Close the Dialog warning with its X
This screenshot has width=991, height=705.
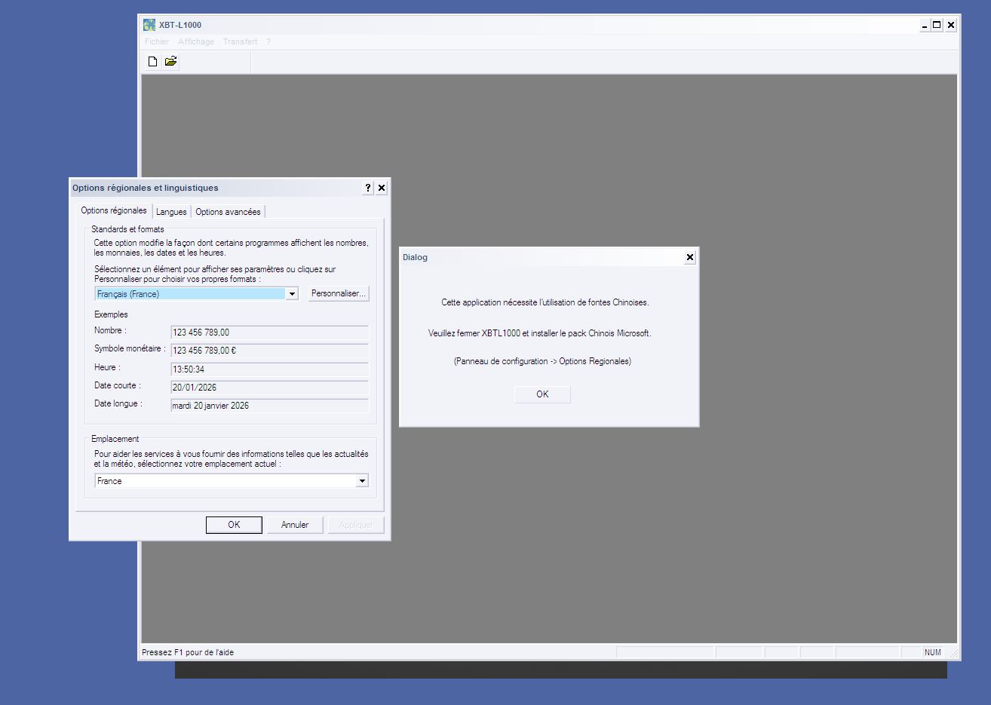[x=689, y=258]
